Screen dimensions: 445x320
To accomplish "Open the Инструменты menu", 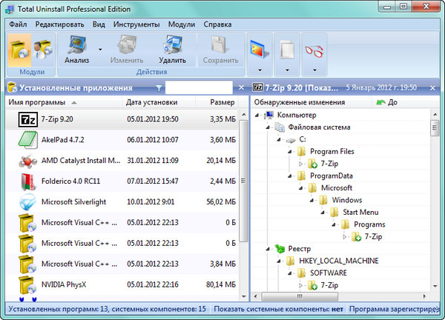I will tap(136, 24).
